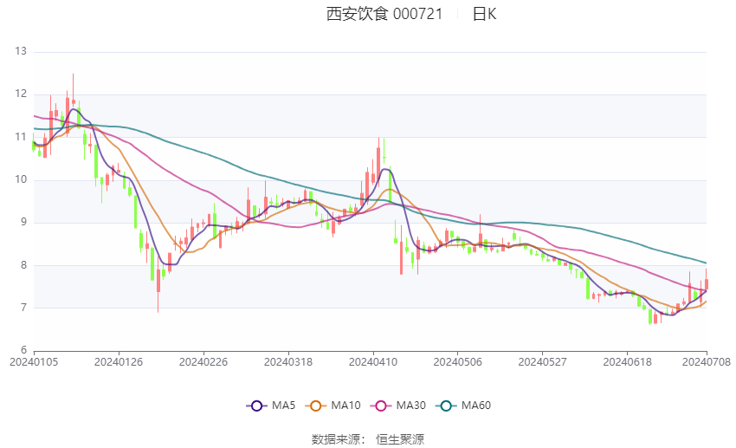The width and height of the screenshot is (736, 448).
Task: Click the y-axis value 12
Action: (x=21, y=94)
